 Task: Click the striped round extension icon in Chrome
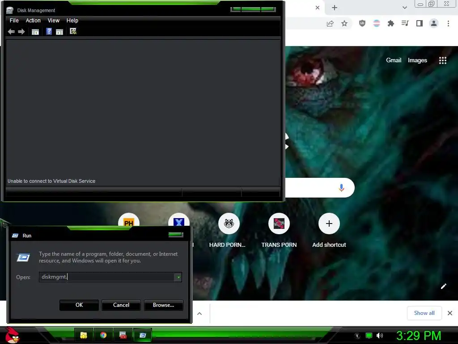pos(377,23)
